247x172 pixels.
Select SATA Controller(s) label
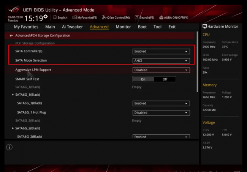click(x=29, y=51)
